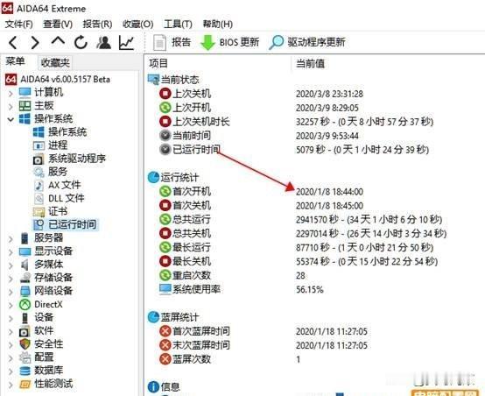Open the 查看(V) menu
This screenshot has width=485, height=396.
coord(58,25)
